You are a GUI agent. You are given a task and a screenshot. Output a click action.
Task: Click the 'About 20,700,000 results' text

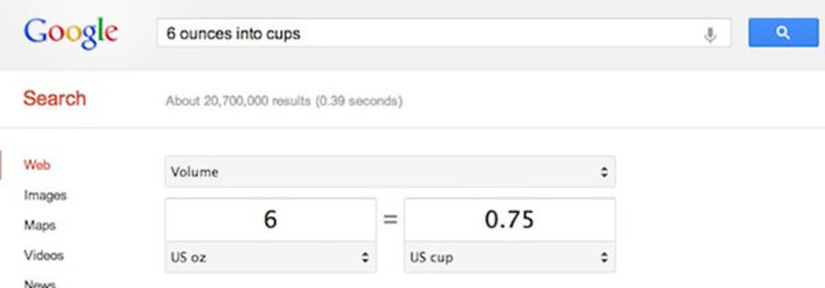tap(284, 101)
